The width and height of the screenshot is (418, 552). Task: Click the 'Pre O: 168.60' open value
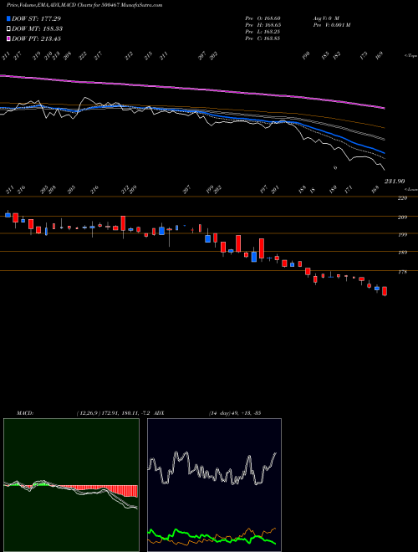[263, 18]
